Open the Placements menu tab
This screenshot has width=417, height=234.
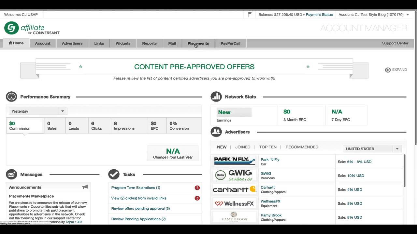198,43
